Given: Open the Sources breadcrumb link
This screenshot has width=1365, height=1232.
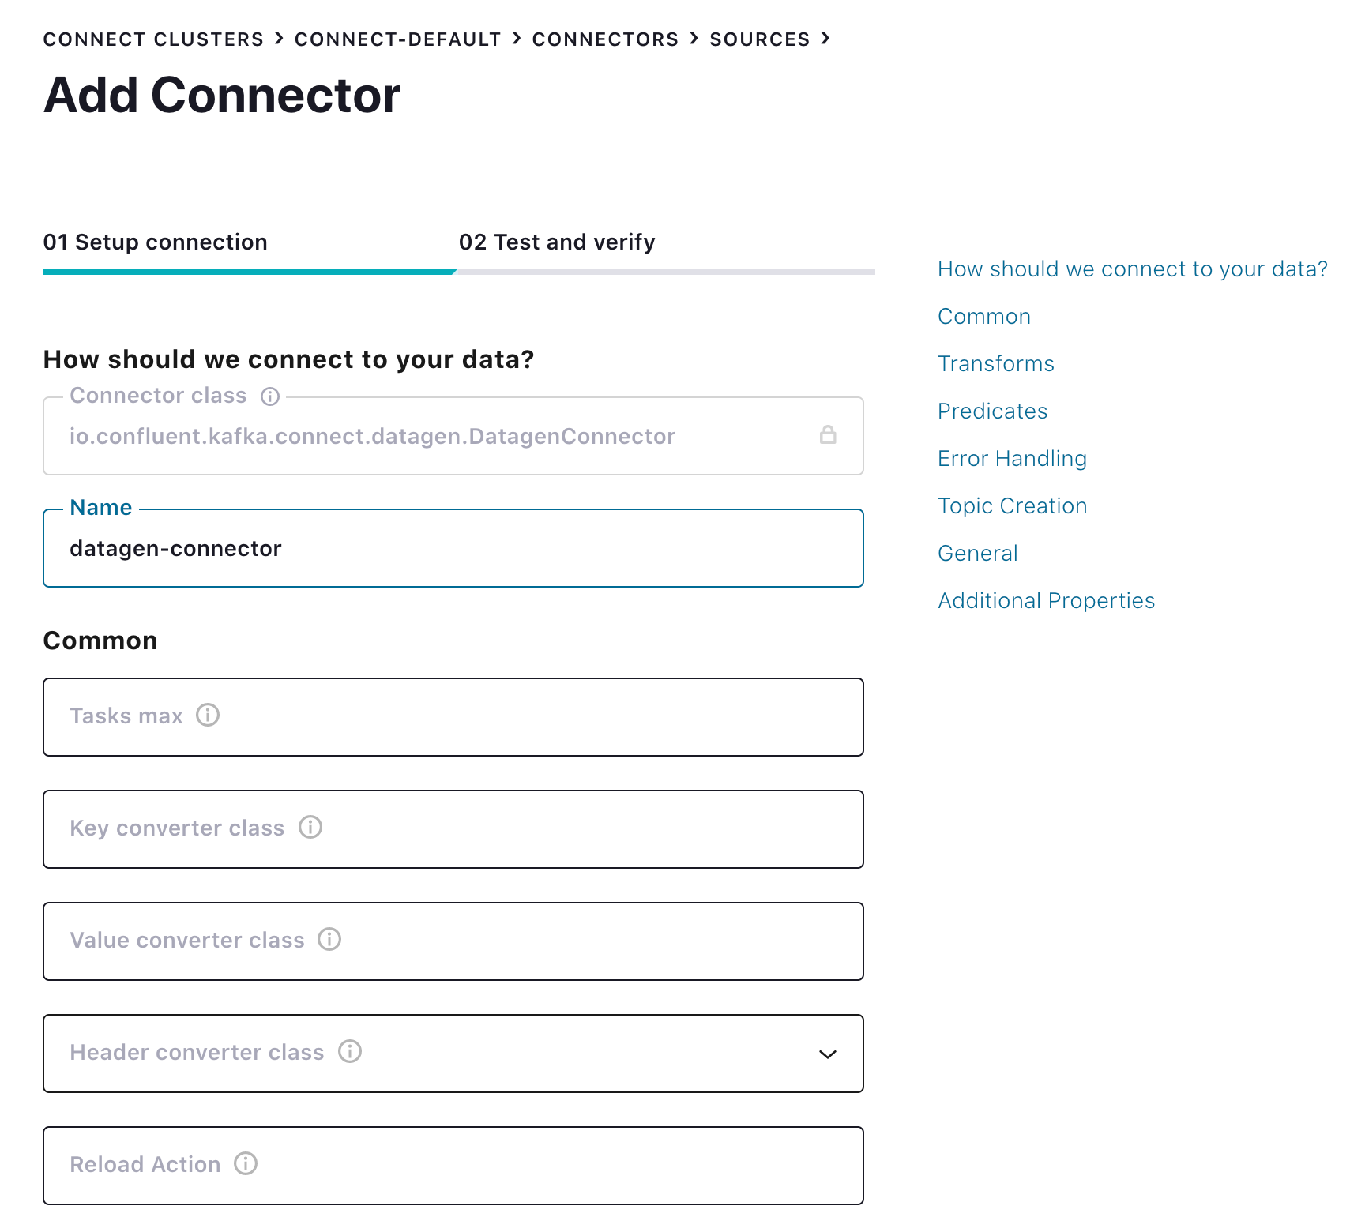Looking at the screenshot, I should click(760, 39).
